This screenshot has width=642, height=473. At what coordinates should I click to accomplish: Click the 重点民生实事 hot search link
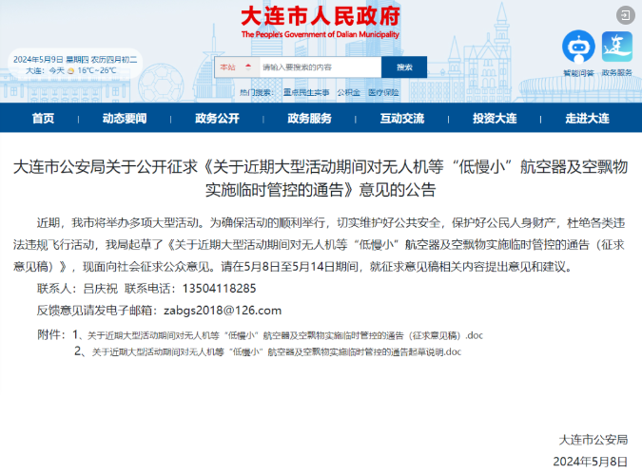click(x=306, y=93)
